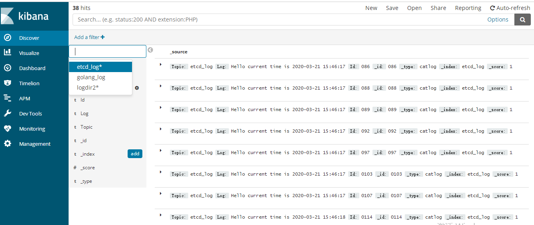Click the magnifier search submit button
The image size is (534, 225).
point(522,20)
